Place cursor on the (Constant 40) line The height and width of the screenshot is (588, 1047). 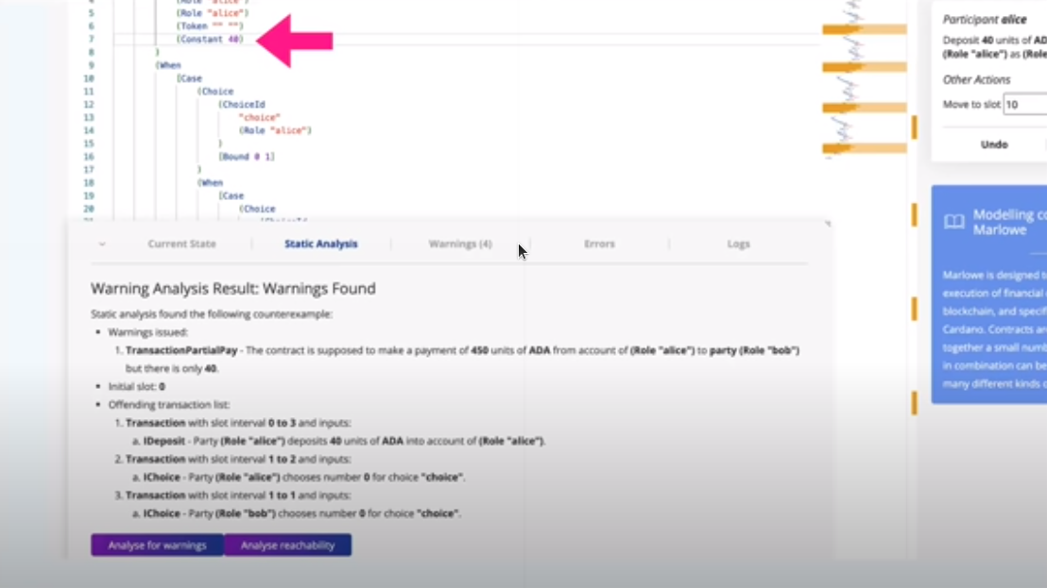[x=209, y=40]
